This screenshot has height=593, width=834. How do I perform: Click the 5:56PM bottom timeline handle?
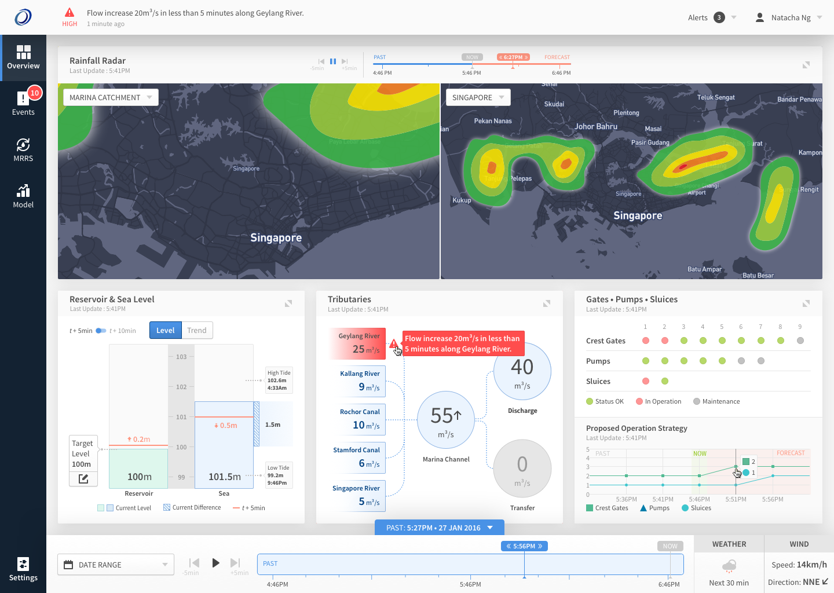pyautogui.click(x=524, y=546)
